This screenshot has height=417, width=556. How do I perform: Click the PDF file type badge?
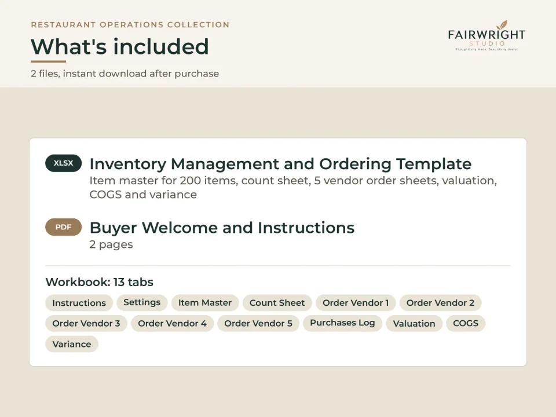64,227
